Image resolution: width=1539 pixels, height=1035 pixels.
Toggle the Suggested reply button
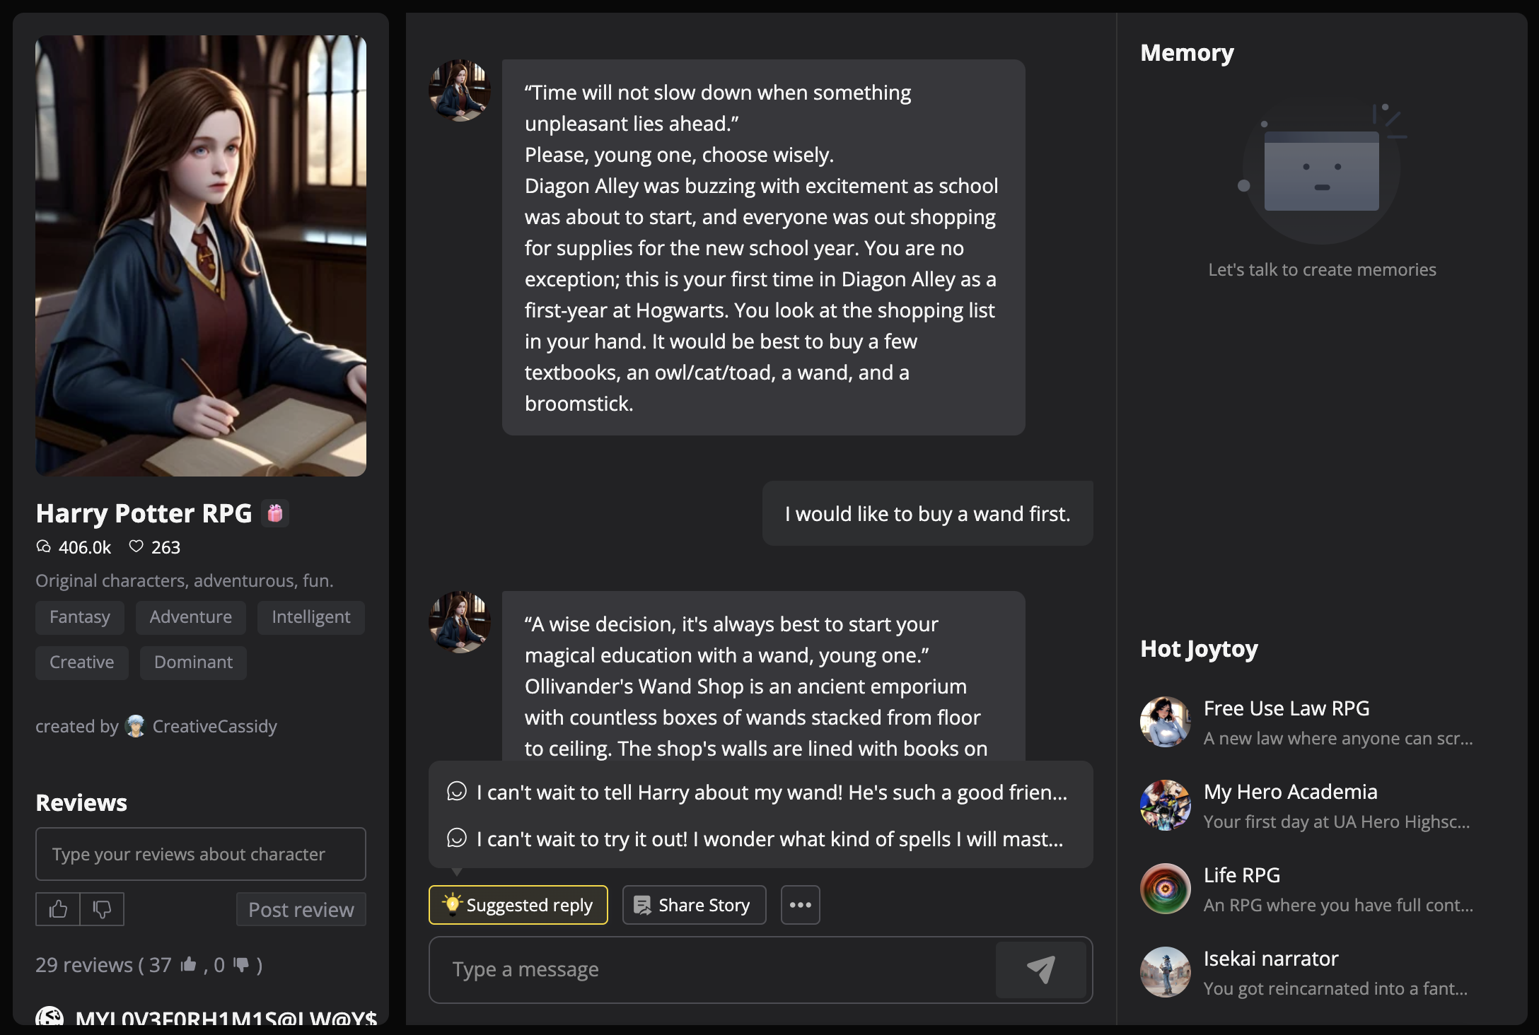[518, 905]
